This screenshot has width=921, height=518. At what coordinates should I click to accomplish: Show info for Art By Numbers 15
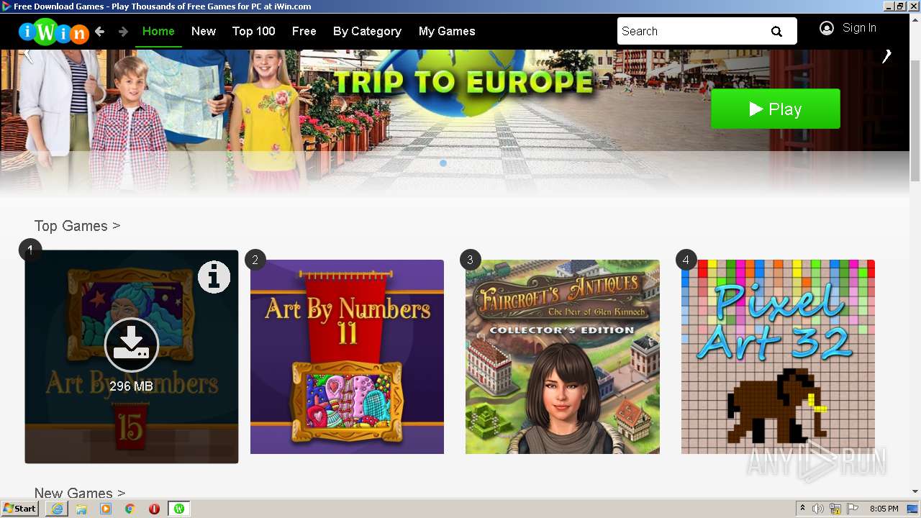[214, 277]
